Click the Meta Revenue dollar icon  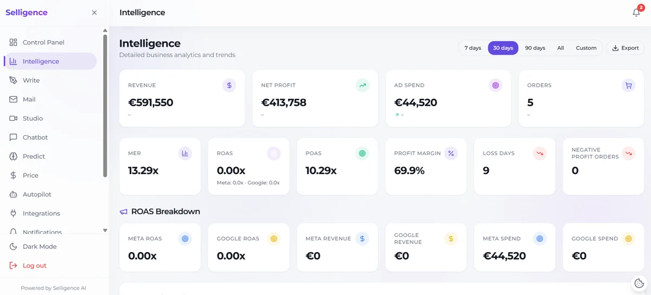click(362, 239)
